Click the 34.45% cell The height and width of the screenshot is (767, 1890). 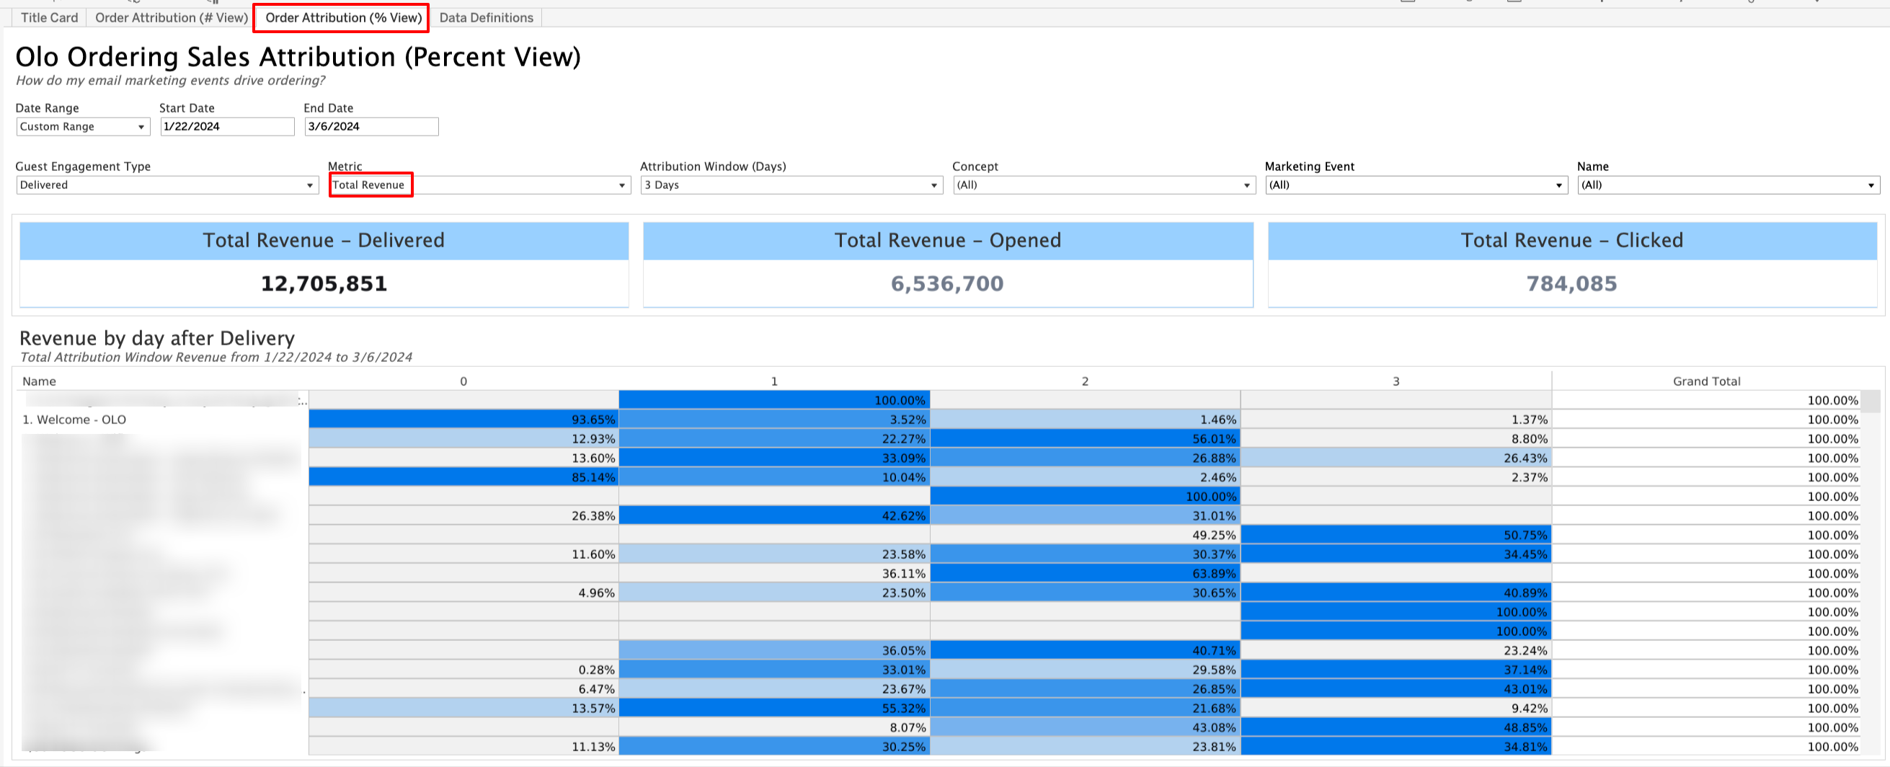point(1396,554)
